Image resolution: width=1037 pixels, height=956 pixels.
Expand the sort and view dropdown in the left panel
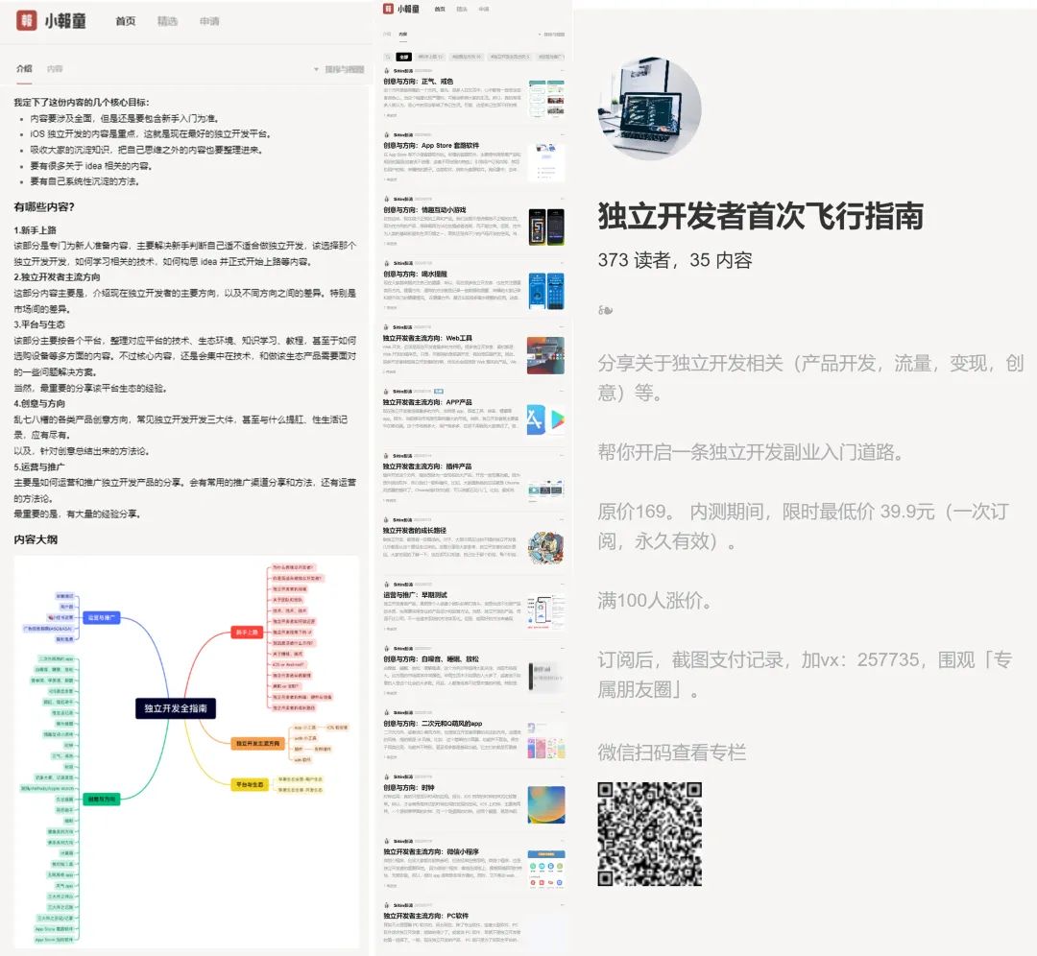click(339, 69)
